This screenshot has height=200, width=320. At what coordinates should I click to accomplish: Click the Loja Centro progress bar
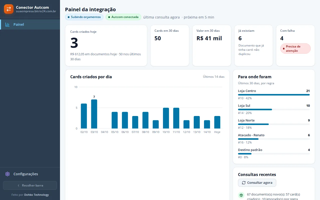pyautogui.click(x=274, y=95)
